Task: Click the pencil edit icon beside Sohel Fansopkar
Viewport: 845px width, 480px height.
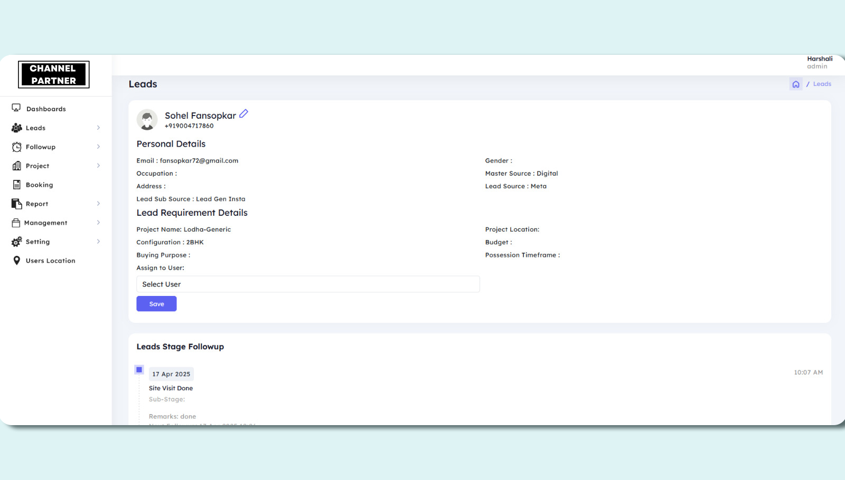Action: tap(243, 114)
